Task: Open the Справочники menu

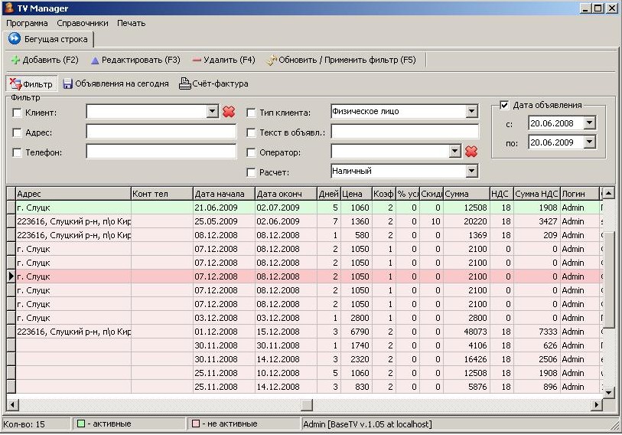Action: (x=83, y=23)
